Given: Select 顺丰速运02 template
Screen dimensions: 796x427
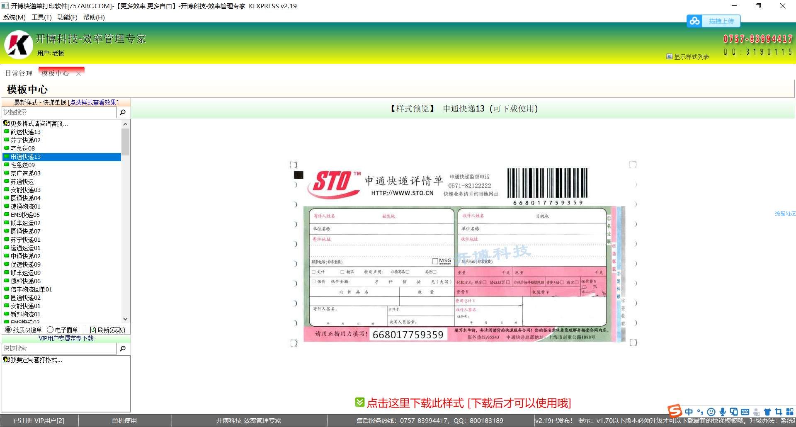Looking at the screenshot, I should [x=25, y=223].
